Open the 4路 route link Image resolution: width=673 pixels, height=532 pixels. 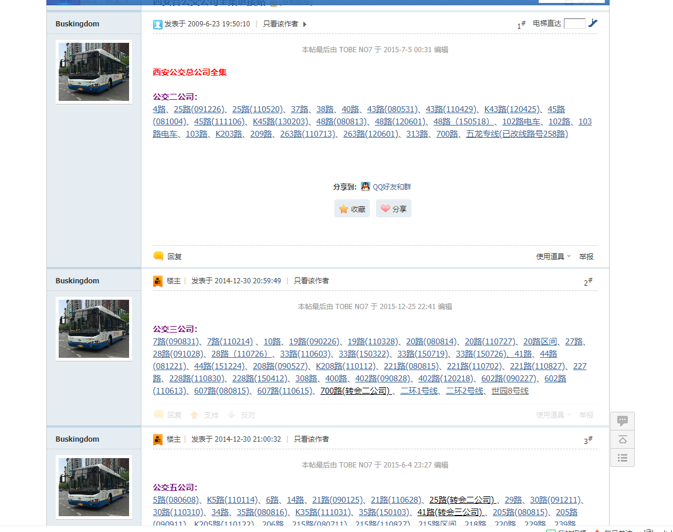pos(159,109)
